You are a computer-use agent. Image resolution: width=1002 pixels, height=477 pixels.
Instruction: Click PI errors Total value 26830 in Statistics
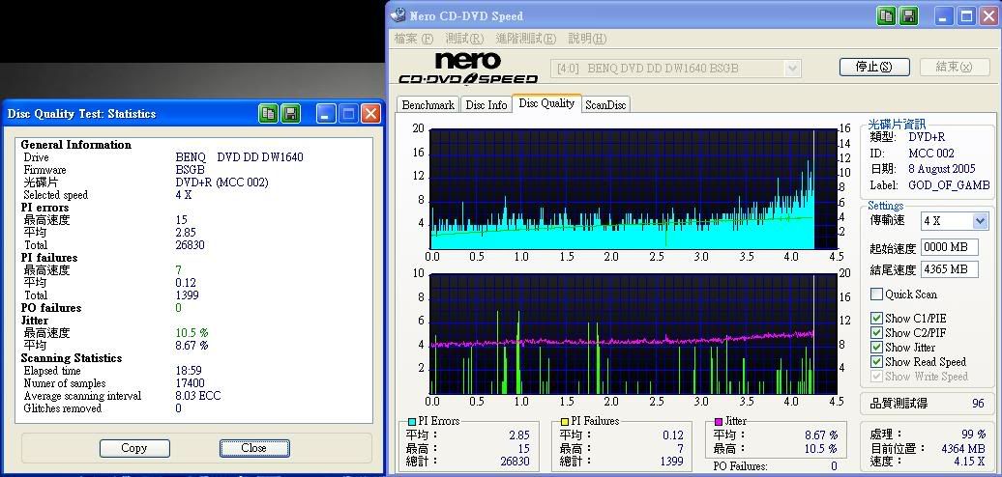(x=191, y=245)
